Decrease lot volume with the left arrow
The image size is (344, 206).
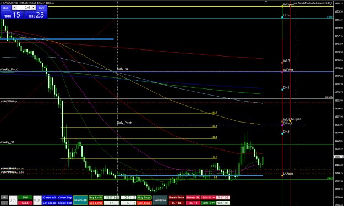(14, 8)
